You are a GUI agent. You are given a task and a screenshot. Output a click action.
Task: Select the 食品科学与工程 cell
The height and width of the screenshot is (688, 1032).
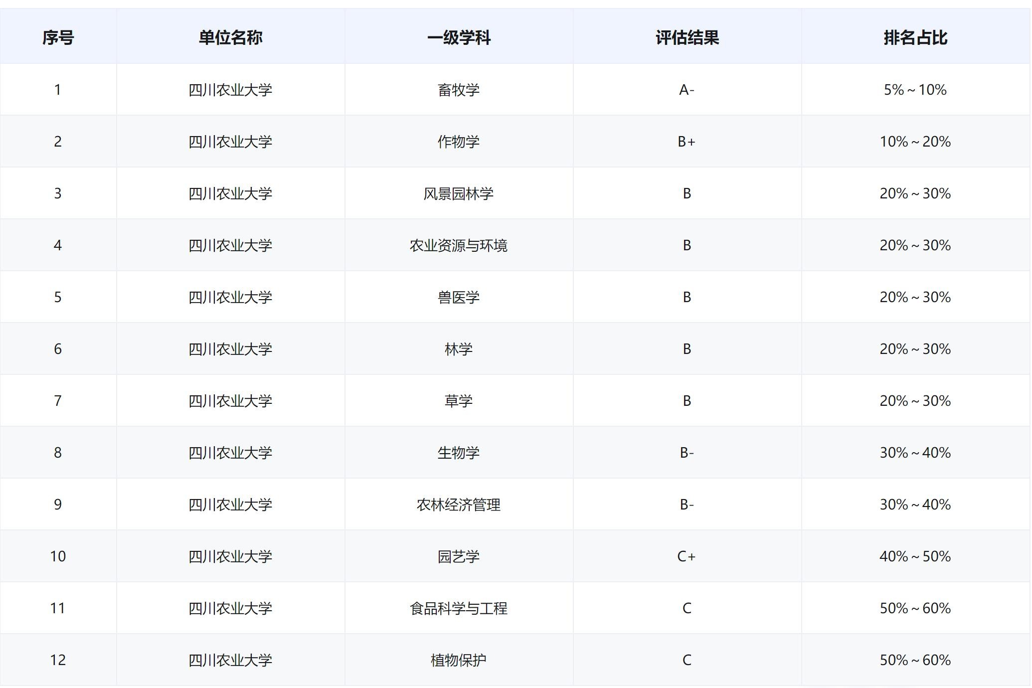coord(459,608)
